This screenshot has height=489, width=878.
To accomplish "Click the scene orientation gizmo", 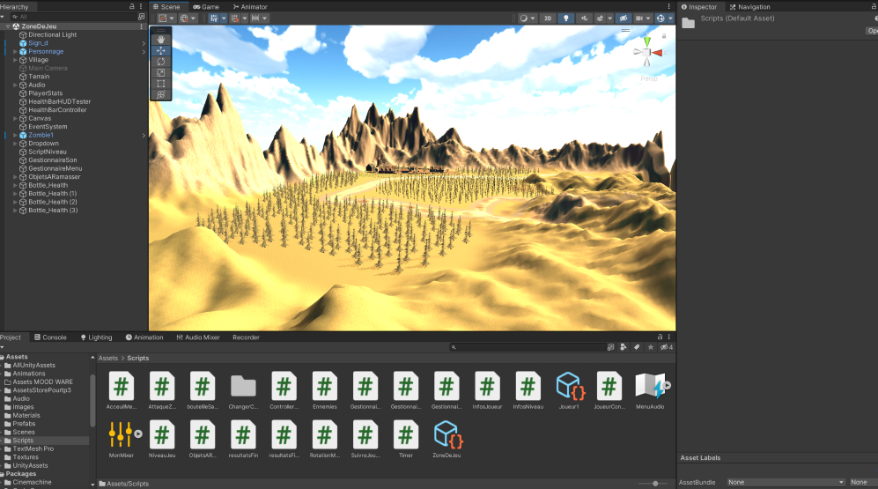I will [x=648, y=53].
